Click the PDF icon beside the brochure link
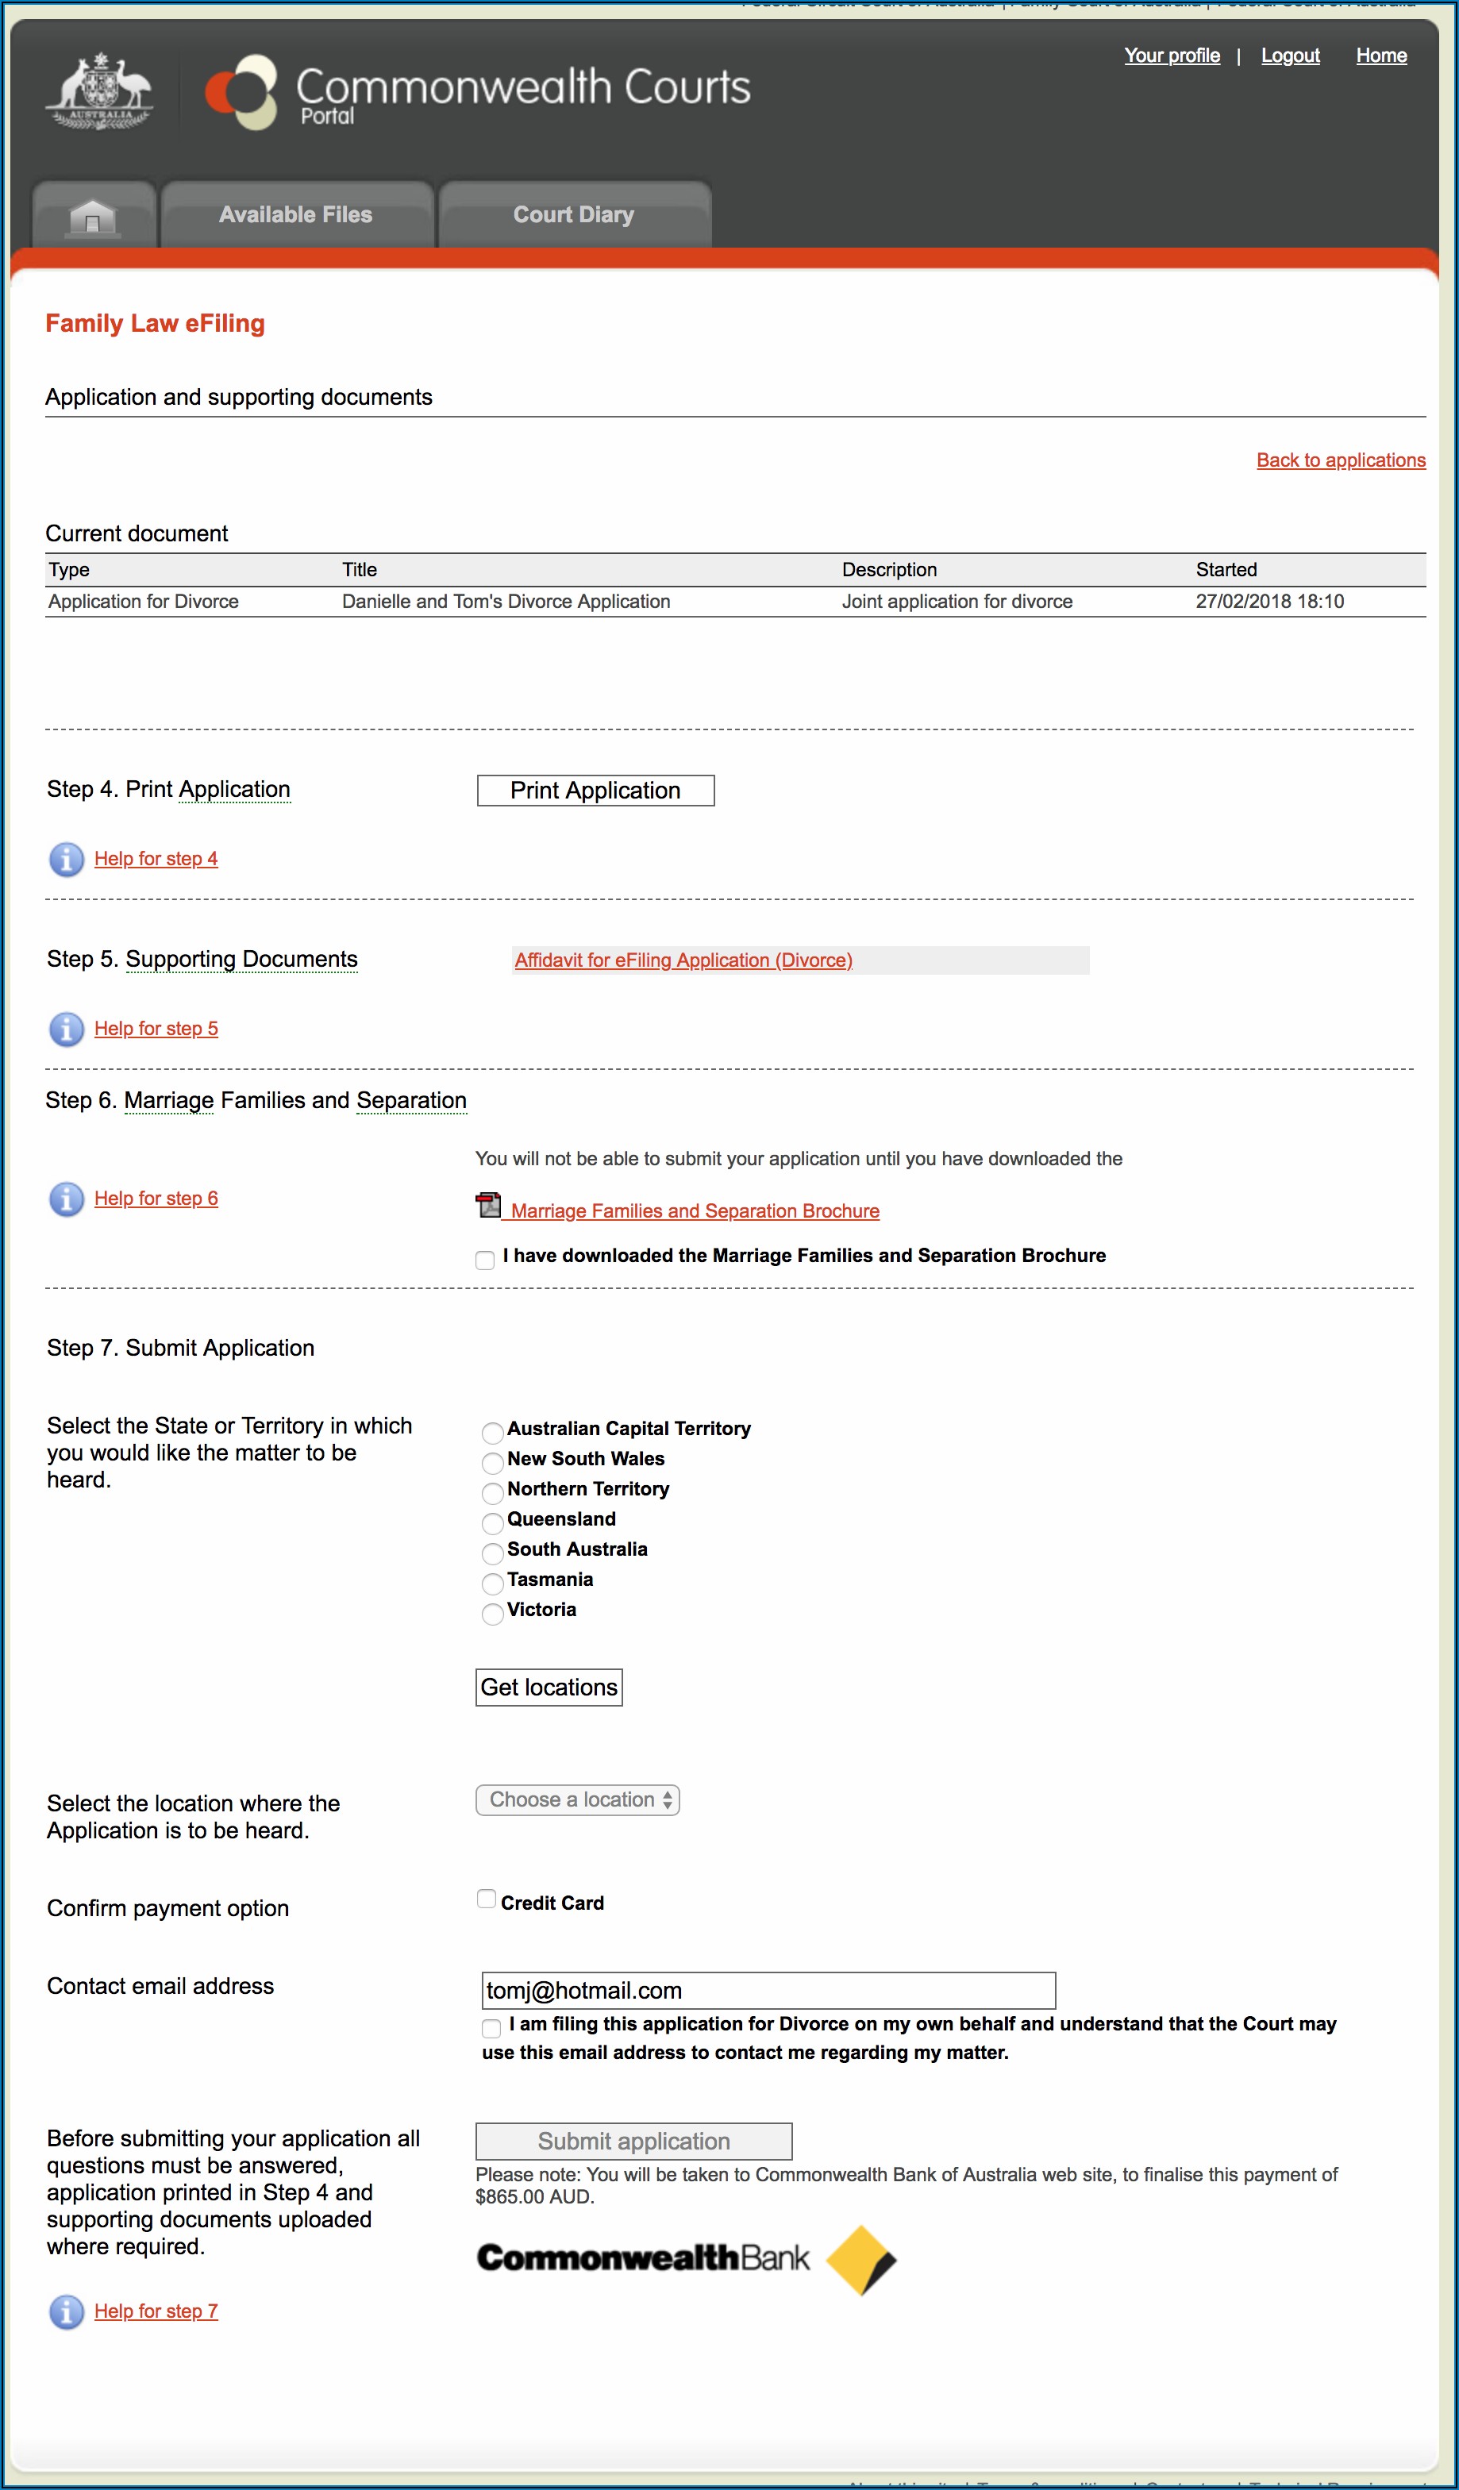Viewport: 1459px width, 2490px height. [x=488, y=1207]
